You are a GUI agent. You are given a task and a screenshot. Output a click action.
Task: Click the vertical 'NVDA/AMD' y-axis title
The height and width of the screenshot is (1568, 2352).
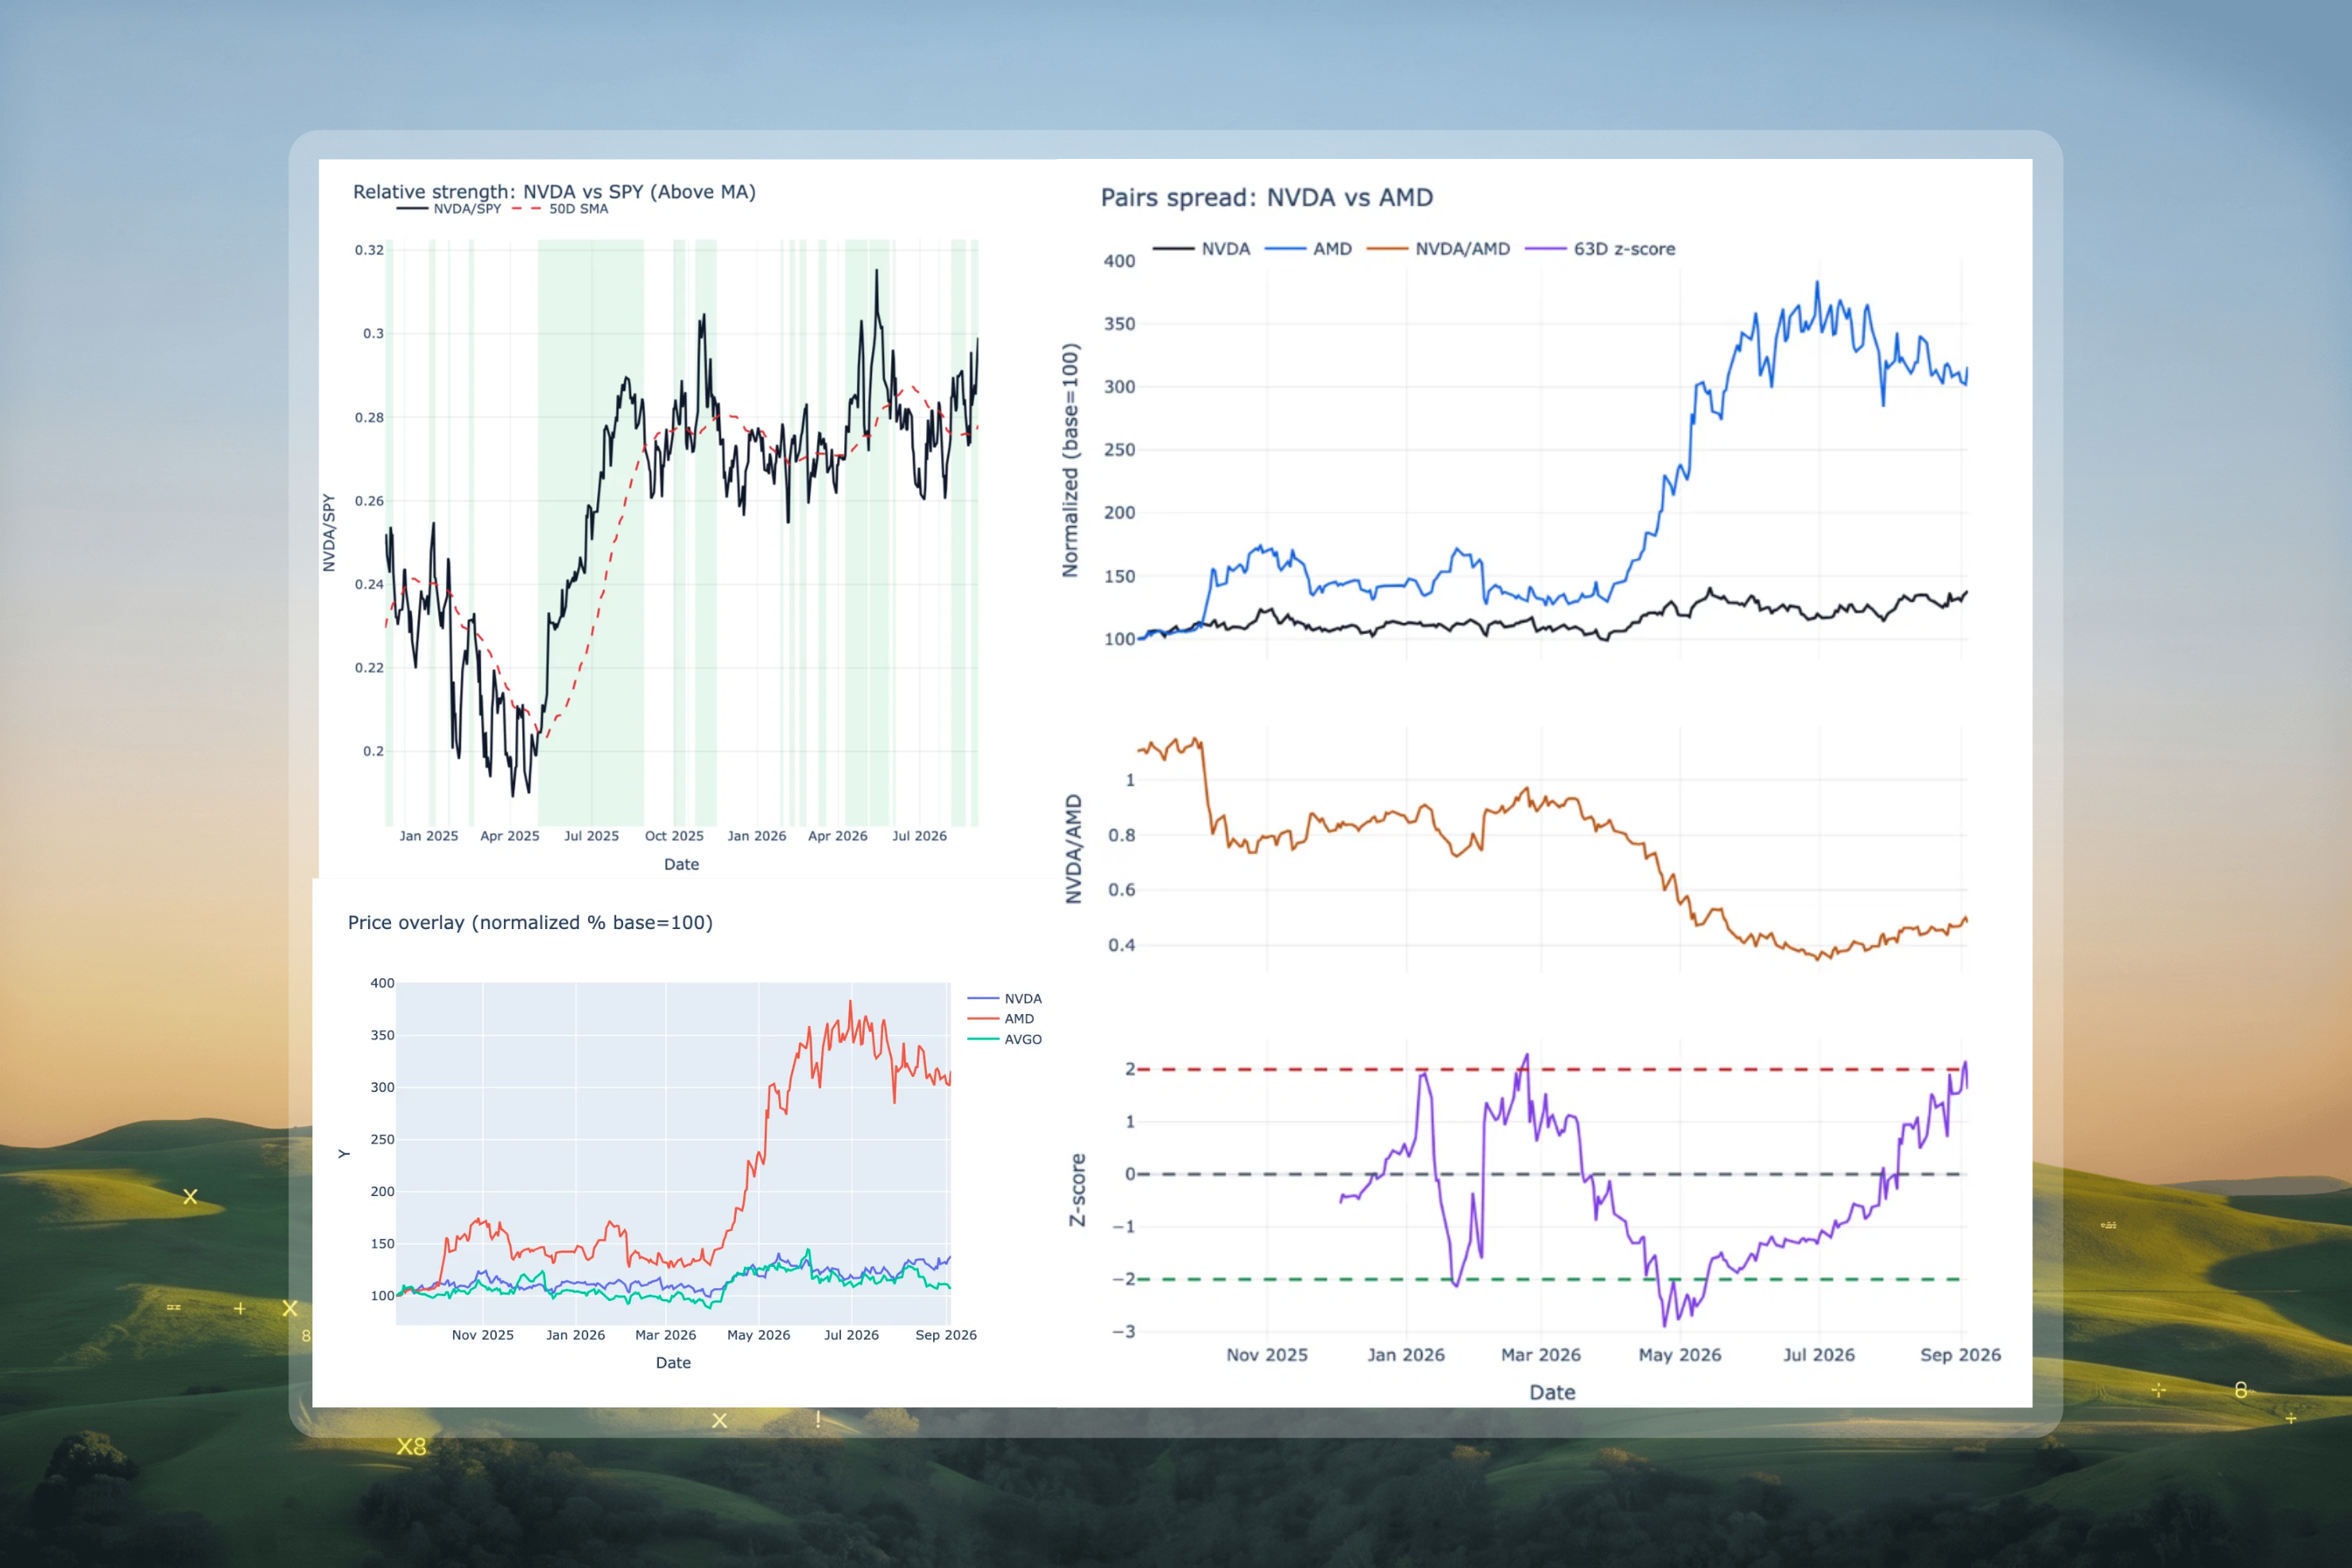click(x=1074, y=849)
